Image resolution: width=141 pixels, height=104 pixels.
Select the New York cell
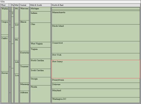pos(96,57)
